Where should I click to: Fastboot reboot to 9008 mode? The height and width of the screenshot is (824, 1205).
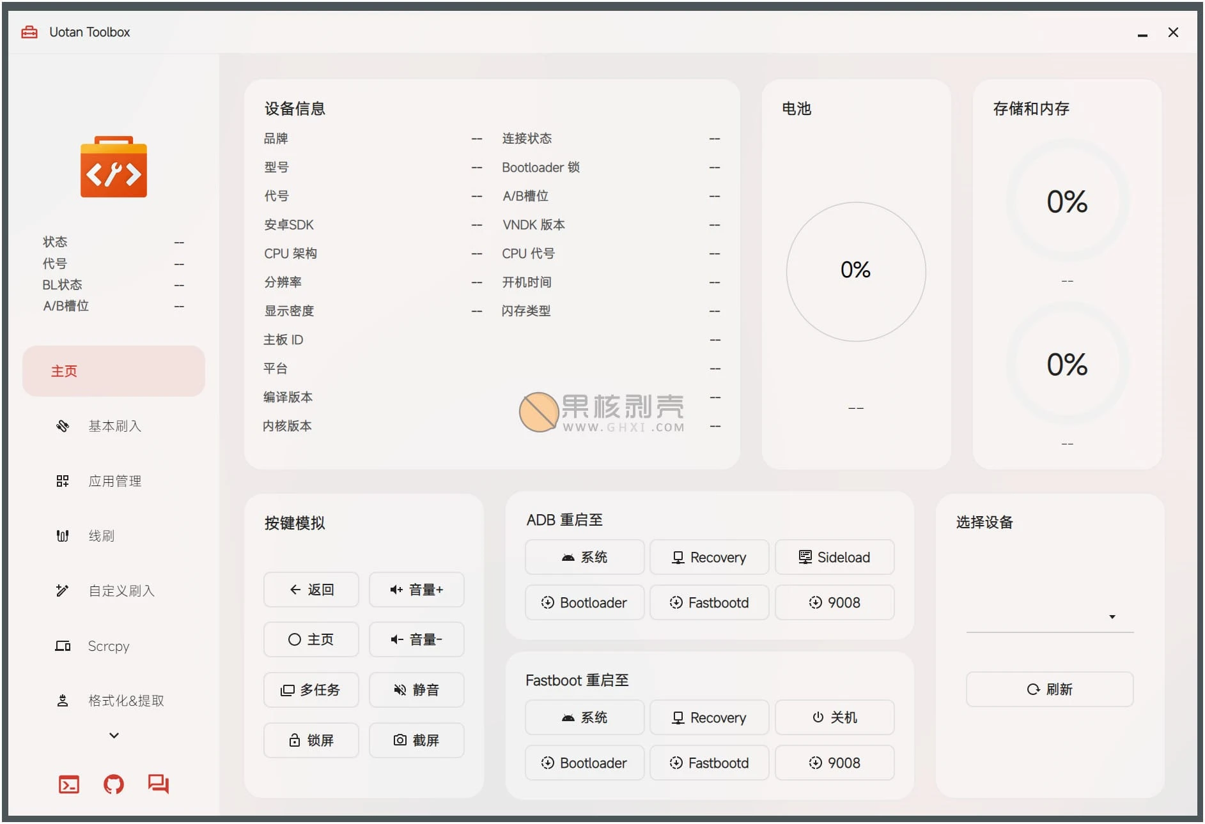[x=835, y=763]
